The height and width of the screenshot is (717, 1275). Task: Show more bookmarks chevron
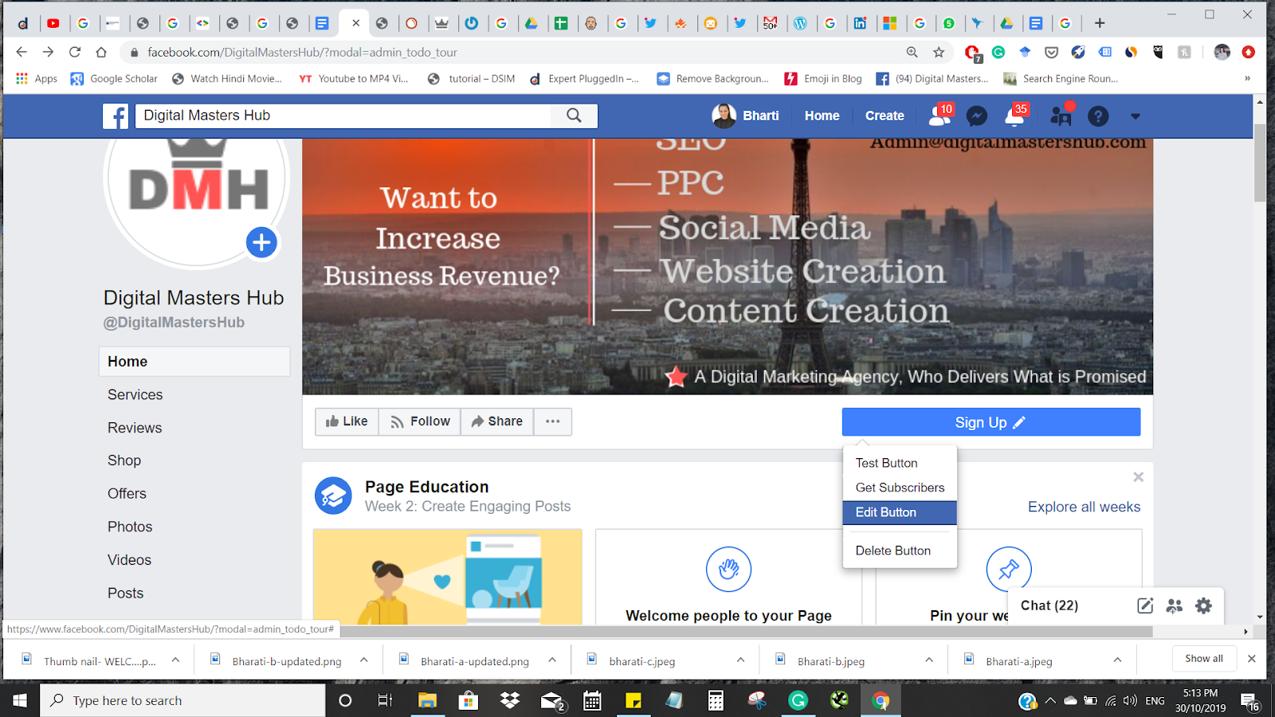pyautogui.click(x=1247, y=78)
